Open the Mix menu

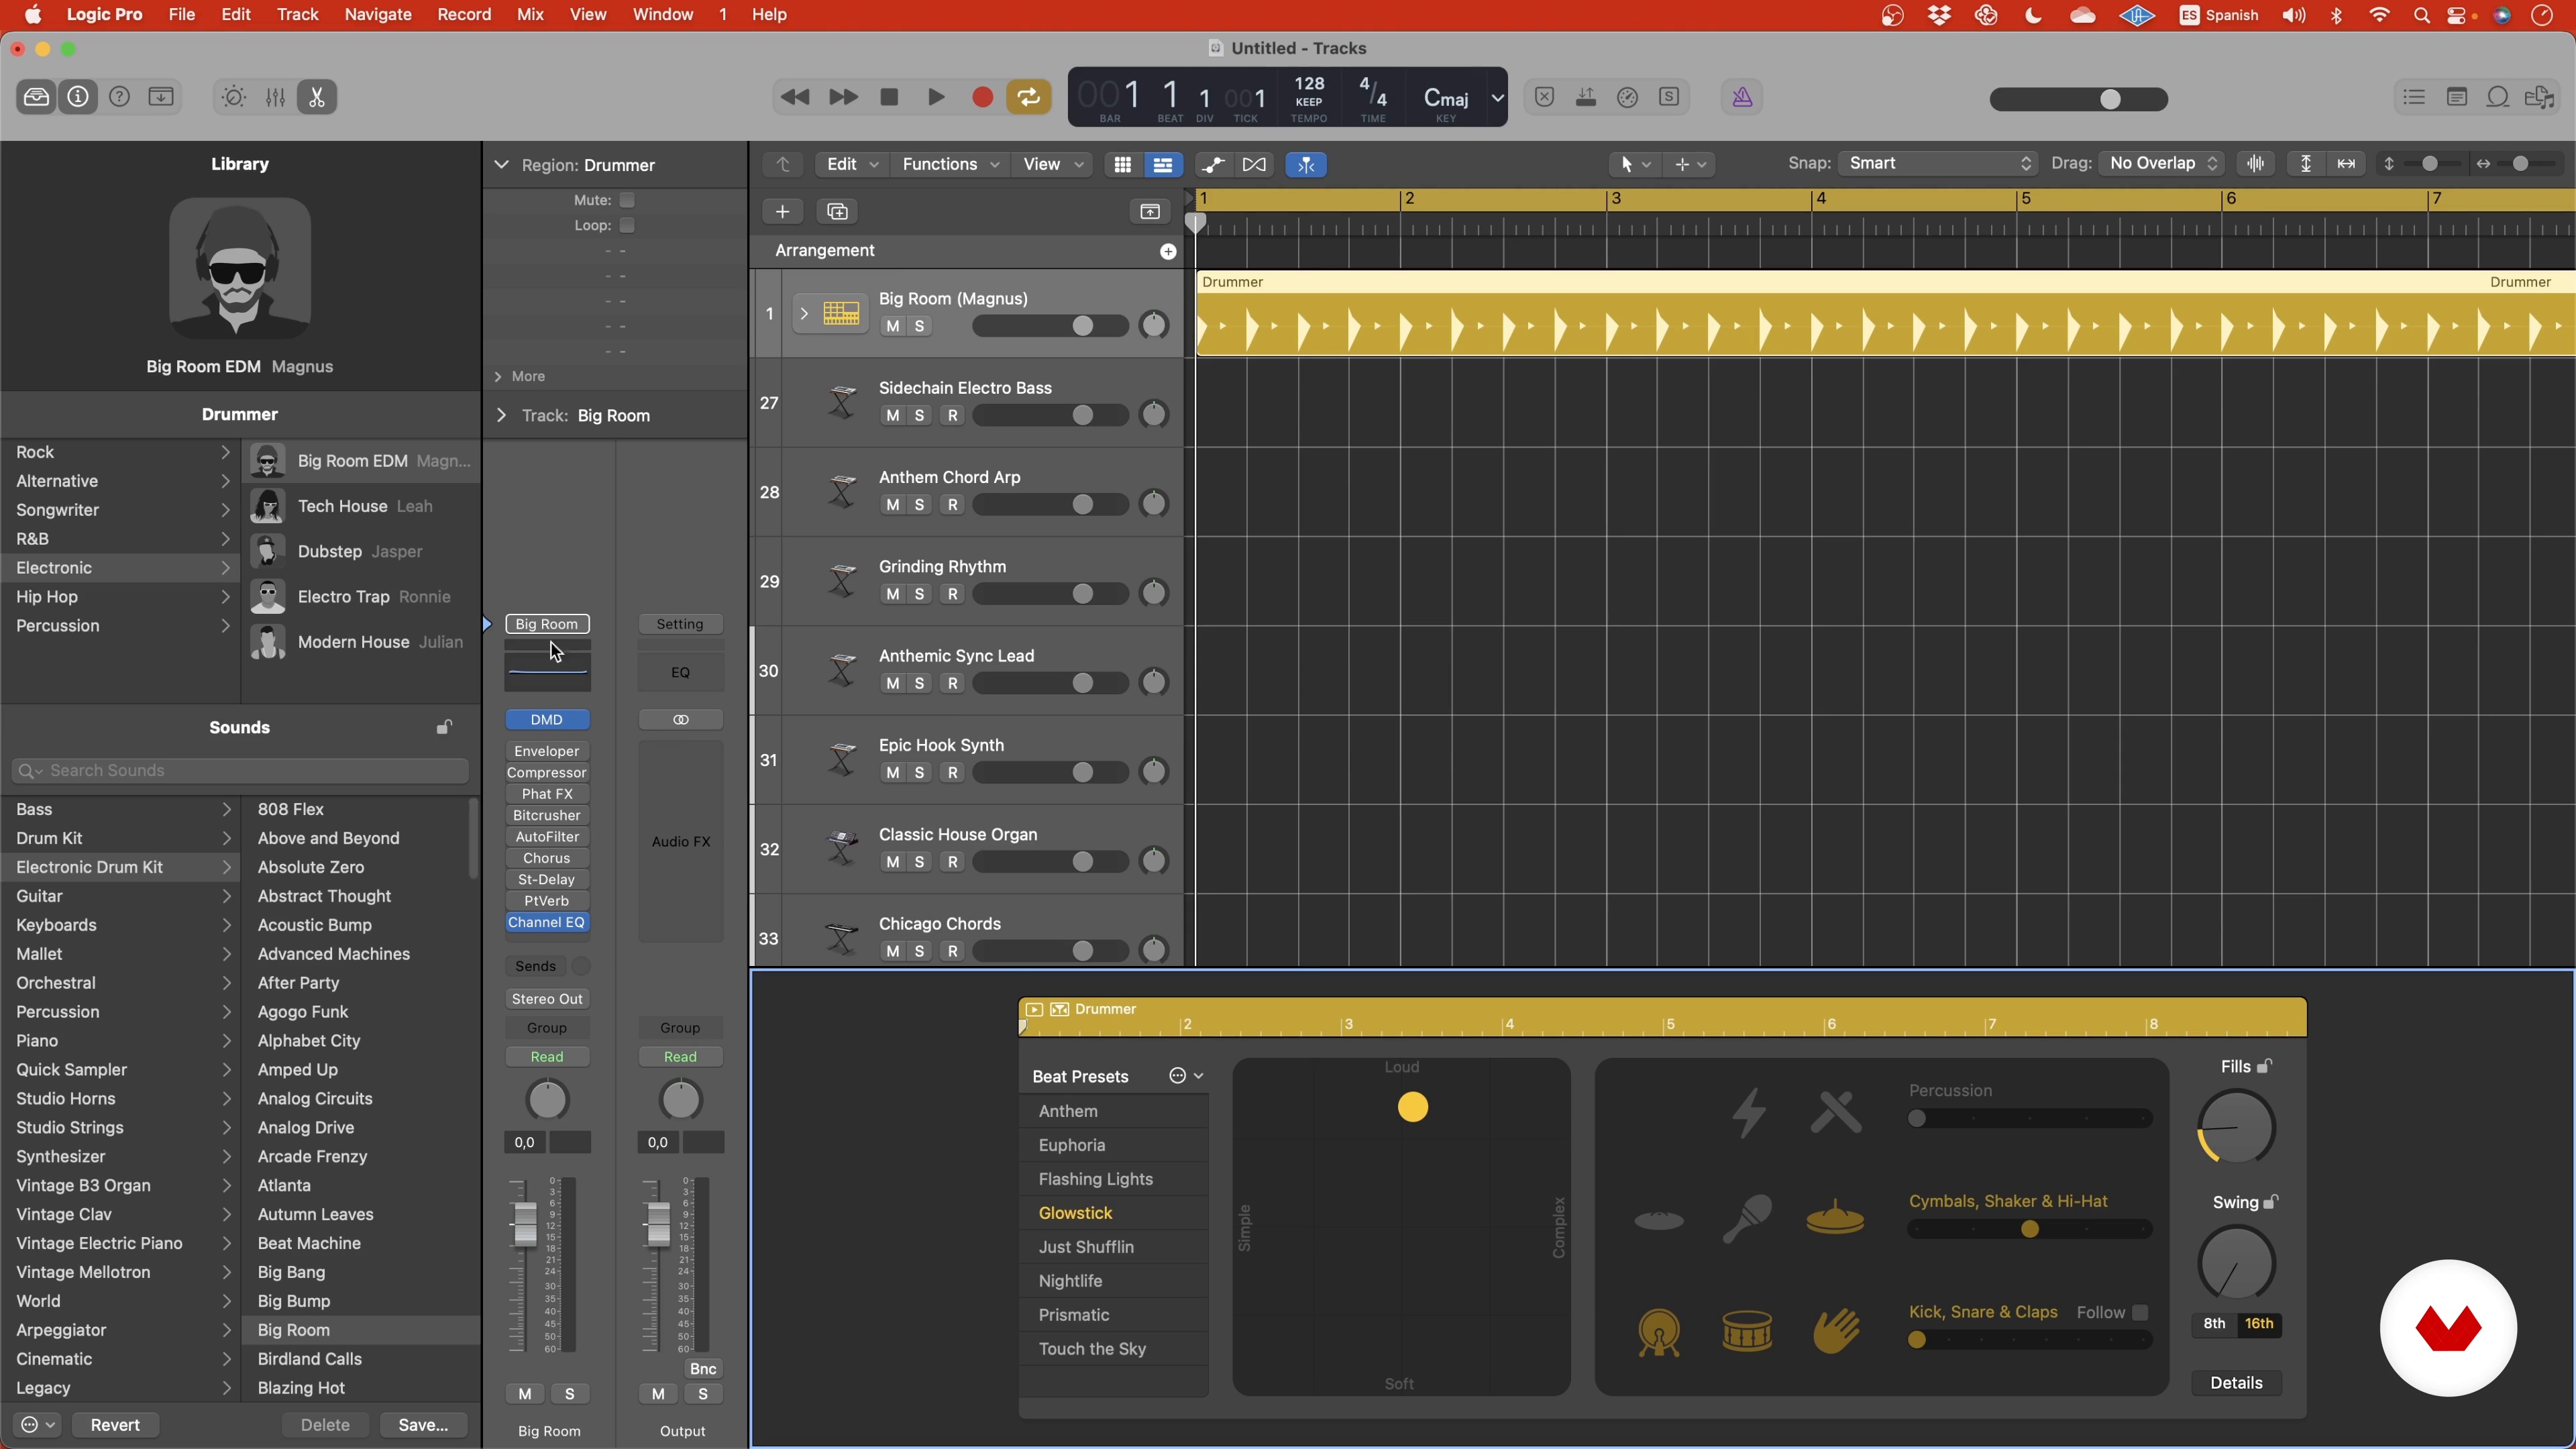(530, 14)
